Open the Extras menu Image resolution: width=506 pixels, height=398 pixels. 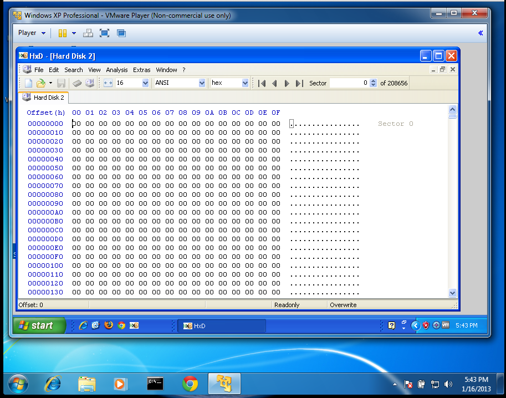point(141,70)
